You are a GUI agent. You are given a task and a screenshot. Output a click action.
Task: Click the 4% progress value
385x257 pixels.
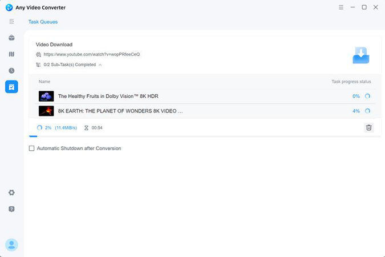[x=356, y=111]
